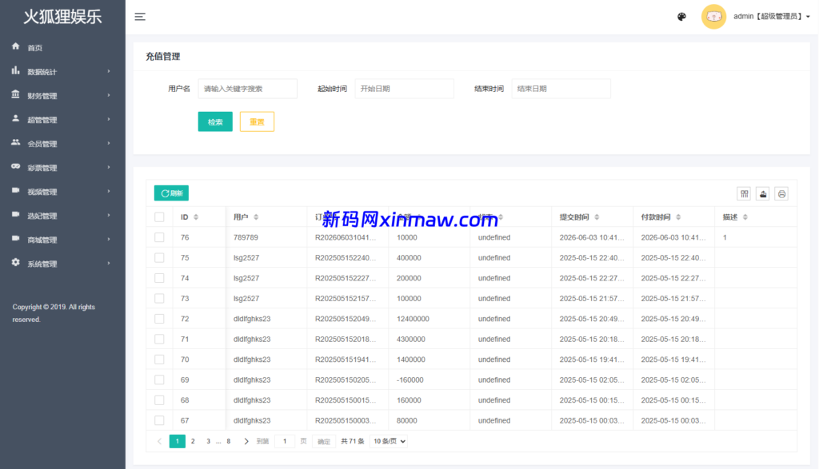Sort table by 提交时间 column arrows
The width and height of the screenshot is (819, 469).
[x=597, y=217]
